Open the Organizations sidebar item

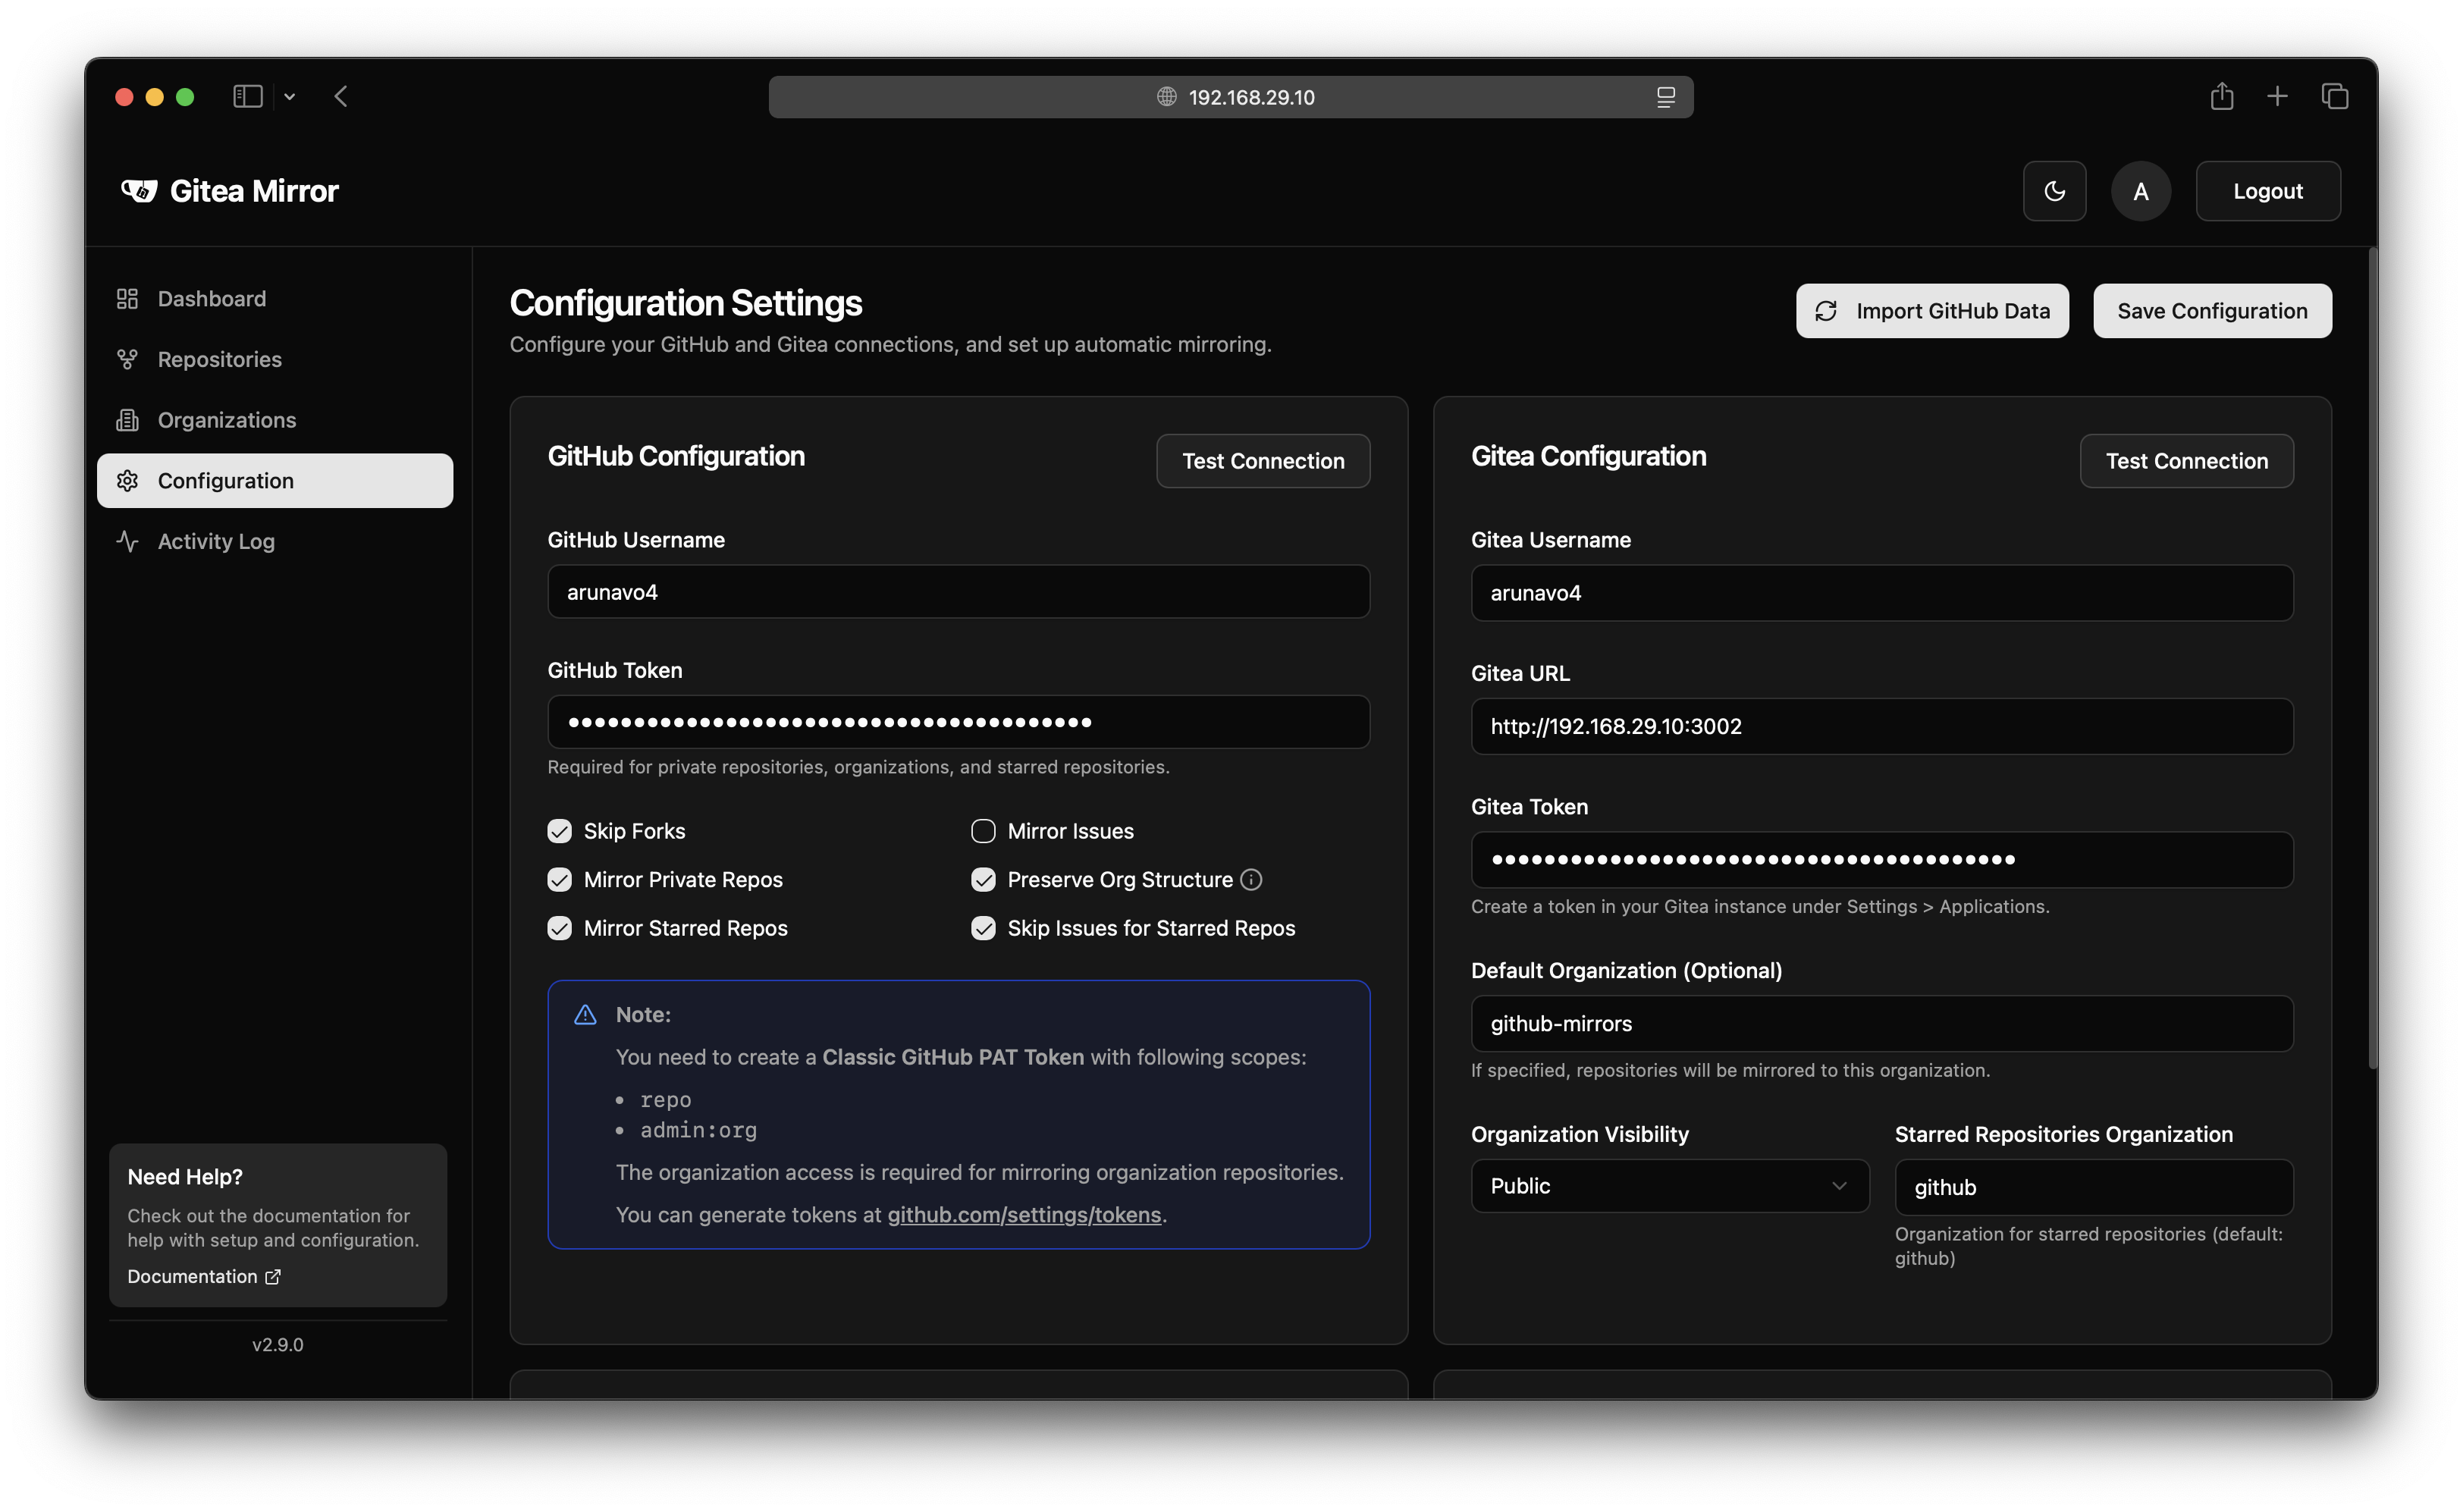(226, 420)
